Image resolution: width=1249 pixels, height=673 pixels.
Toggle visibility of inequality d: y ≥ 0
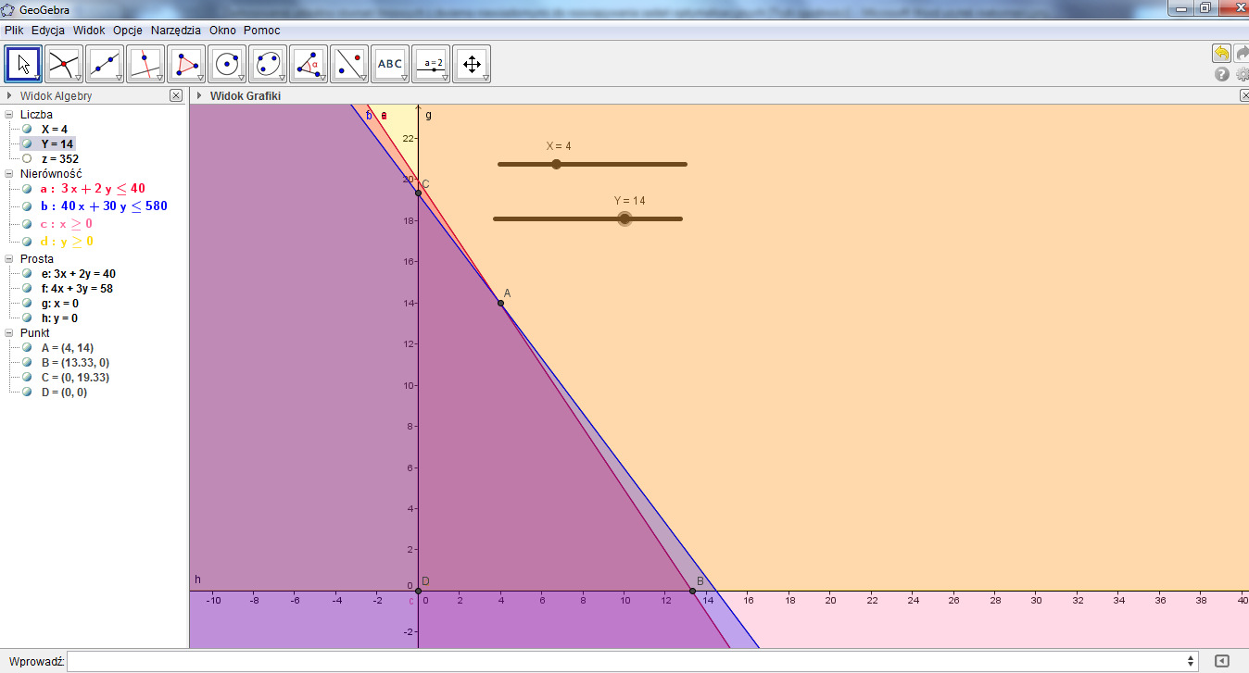pos(27,242)
